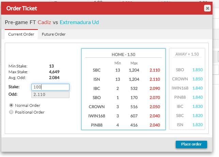Close the Order Ticket dialog

click(x=207, y=8)
